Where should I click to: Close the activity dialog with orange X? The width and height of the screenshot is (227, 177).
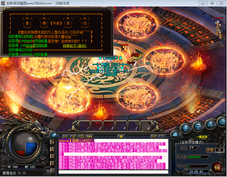[115, 9]
